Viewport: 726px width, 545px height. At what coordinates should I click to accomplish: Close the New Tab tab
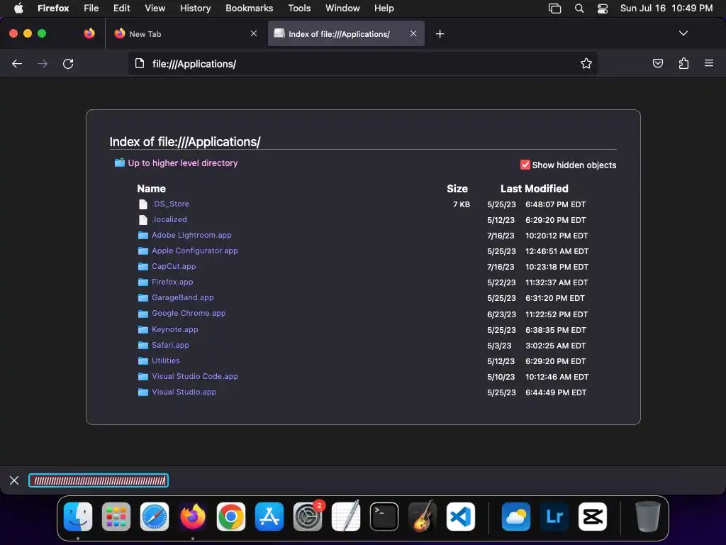(x=254, y=33)
